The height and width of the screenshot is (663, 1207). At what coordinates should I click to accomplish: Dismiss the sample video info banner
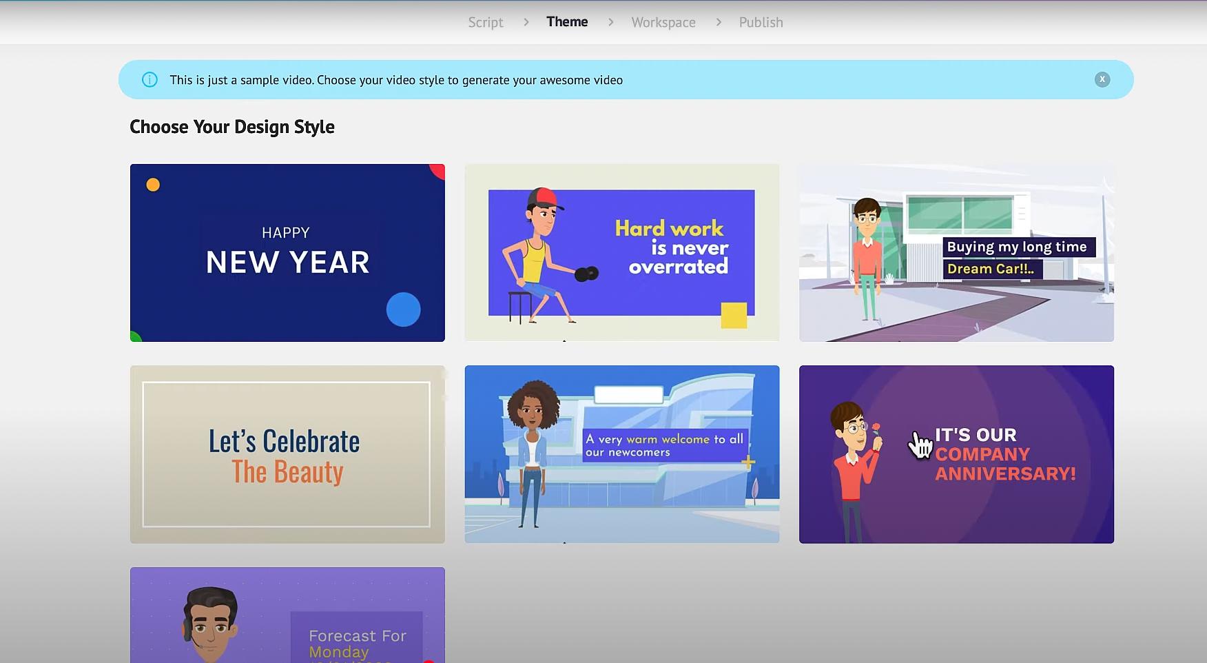[x=1102, y=79]
